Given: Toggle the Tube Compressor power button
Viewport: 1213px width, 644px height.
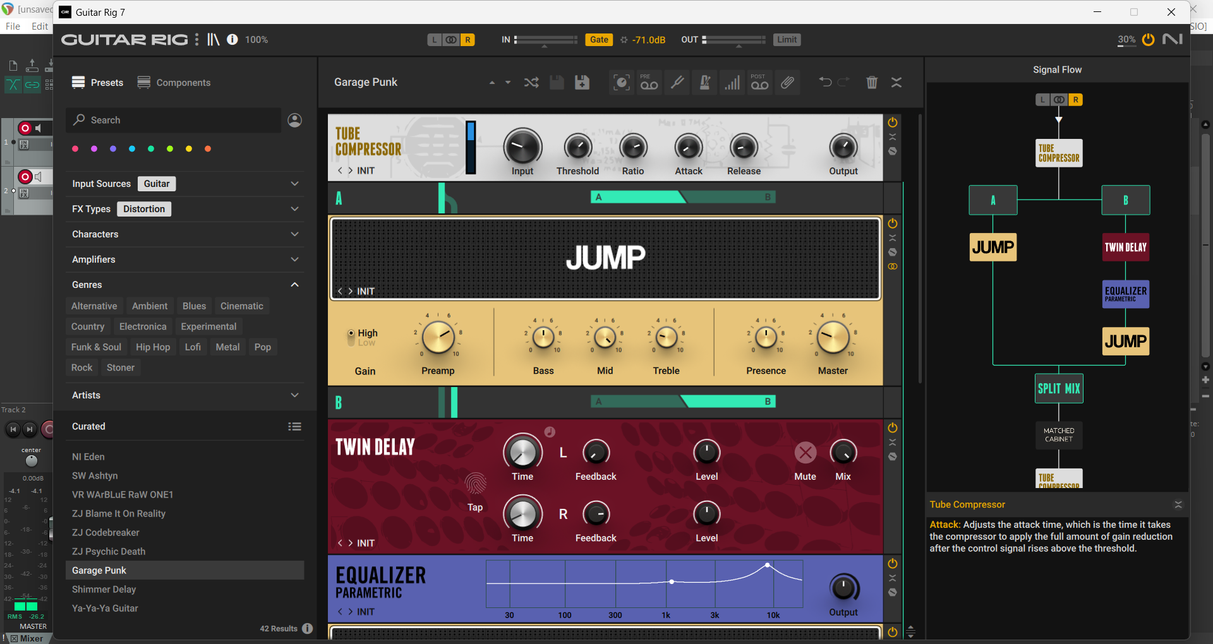Looking at the screenshot, I should (x=893, y=122).
